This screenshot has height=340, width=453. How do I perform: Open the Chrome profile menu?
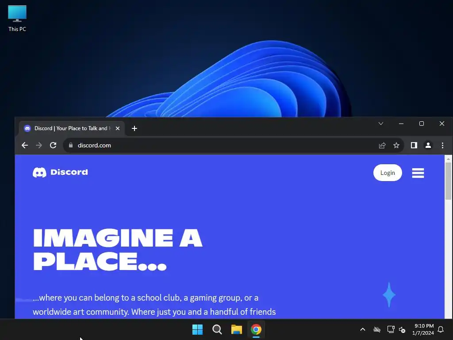pyautogui.click(x=428, y=145)
